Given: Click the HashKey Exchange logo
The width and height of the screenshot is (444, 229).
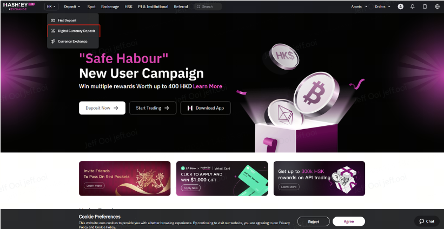Looking at the screenshot, I should coord(19,6).
